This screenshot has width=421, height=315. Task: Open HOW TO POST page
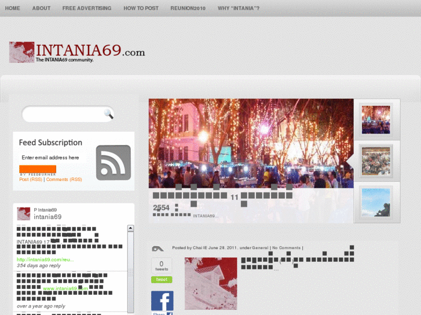pos(141,8)
